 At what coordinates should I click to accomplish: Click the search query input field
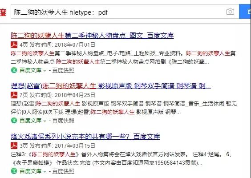(x=125, y=12)
